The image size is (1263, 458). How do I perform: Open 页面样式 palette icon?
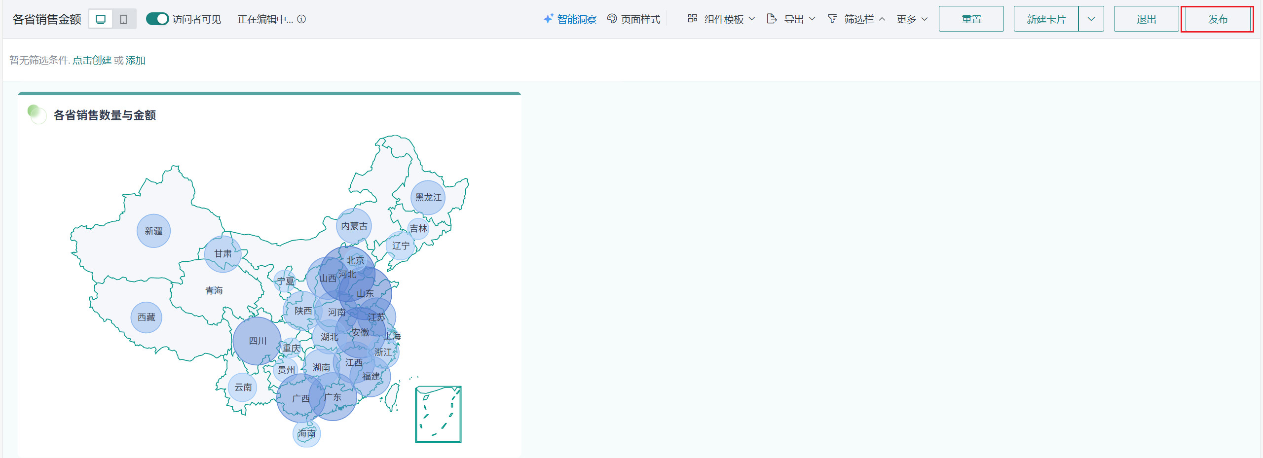coord(612,19)
